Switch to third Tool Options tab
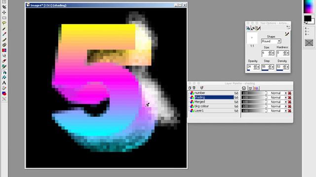The image size is (316, 177). click(258, 28)
